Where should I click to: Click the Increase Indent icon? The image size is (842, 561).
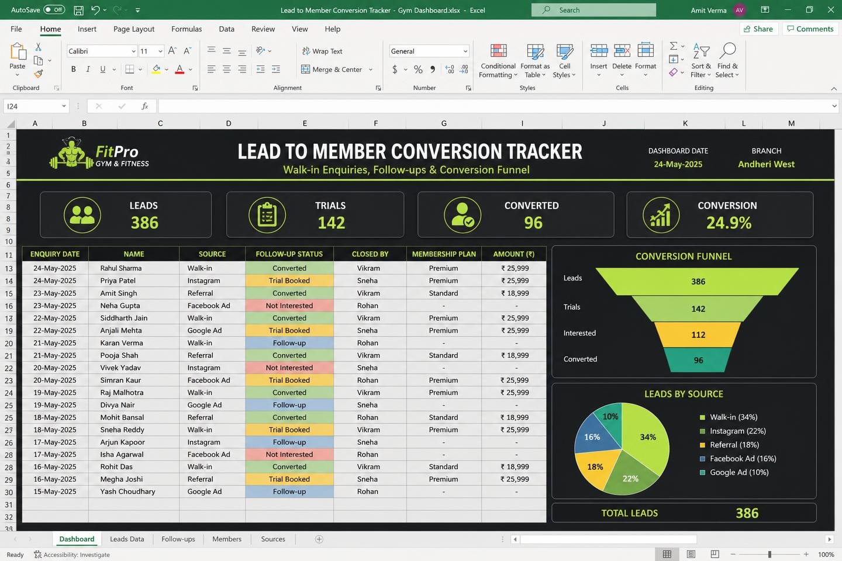[275, 69]
